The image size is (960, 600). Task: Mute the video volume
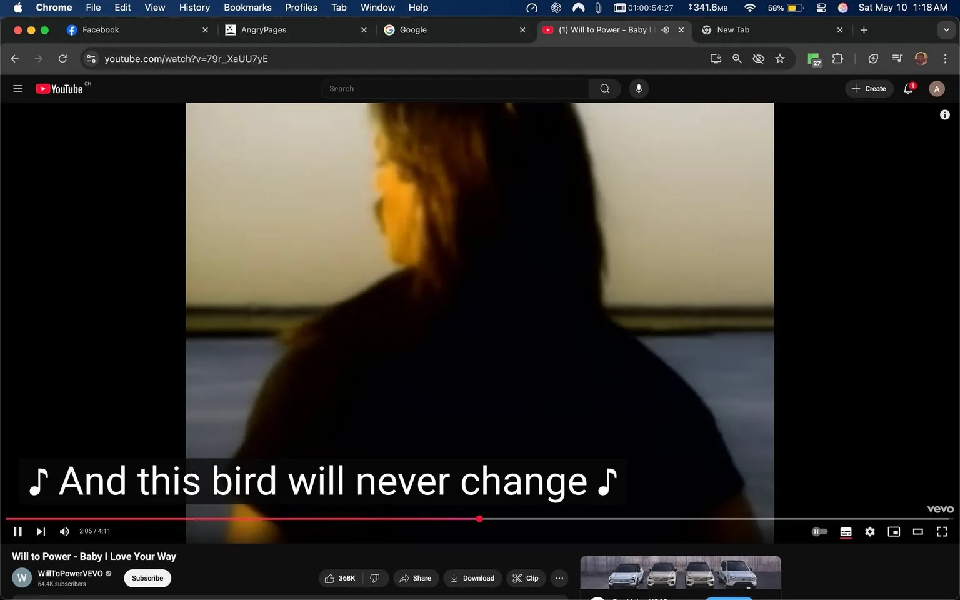[64, 531]
